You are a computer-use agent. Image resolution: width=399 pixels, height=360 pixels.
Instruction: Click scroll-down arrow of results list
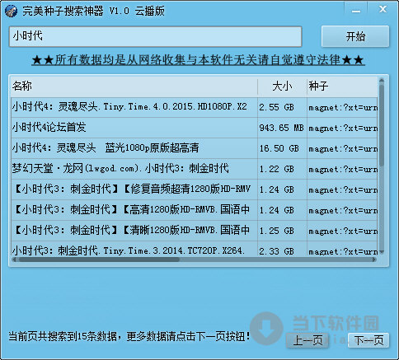tap(382, 252)
